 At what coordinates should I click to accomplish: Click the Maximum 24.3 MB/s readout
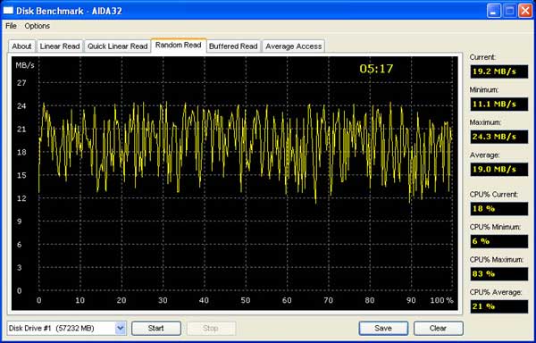coord(498,137)
